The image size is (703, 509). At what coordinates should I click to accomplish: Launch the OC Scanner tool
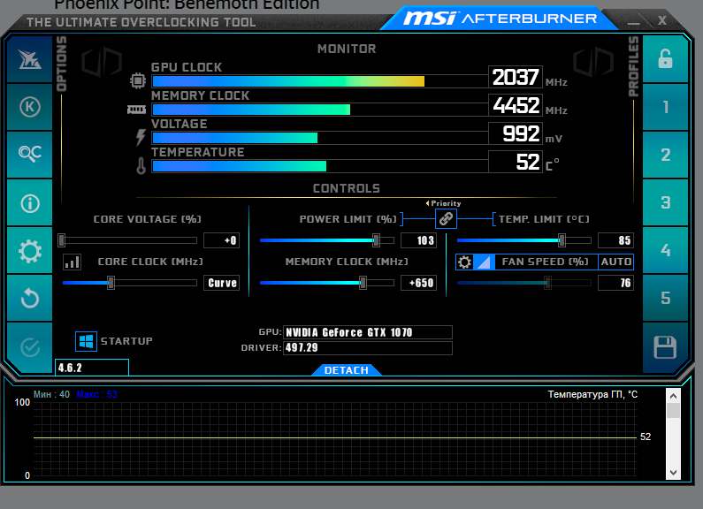pyautogui.click(x=29, y=155)
